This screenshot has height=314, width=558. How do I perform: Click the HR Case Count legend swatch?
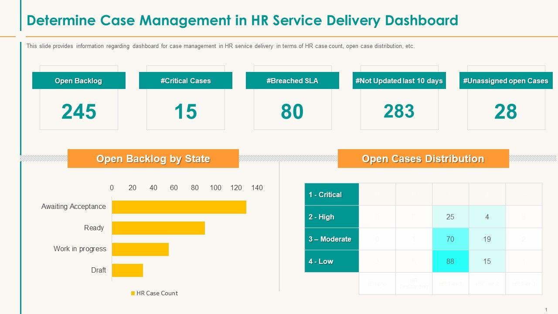(133, 294)
